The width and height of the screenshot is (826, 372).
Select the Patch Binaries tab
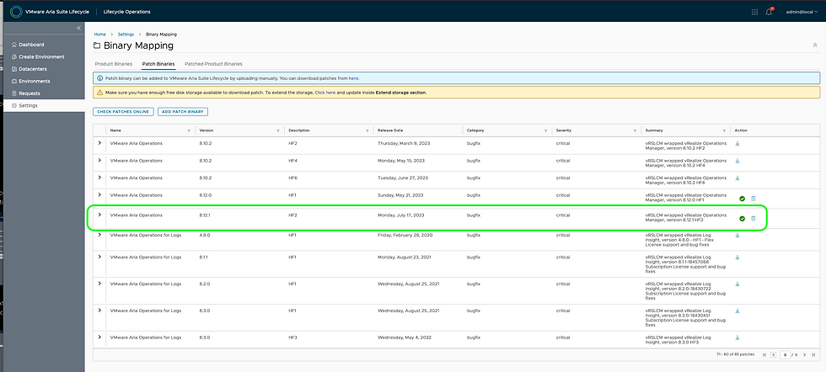pyautogui.click(x=158, y=64)
